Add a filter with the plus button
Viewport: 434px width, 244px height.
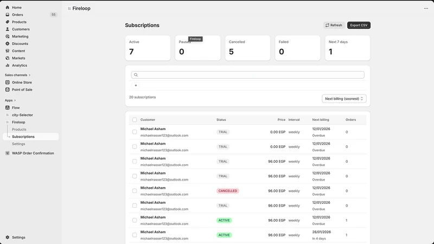coord(136,86)
